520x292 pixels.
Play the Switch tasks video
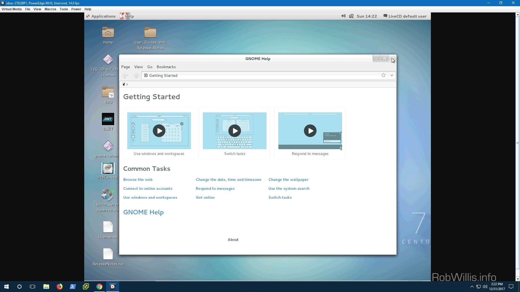(235, 131)
